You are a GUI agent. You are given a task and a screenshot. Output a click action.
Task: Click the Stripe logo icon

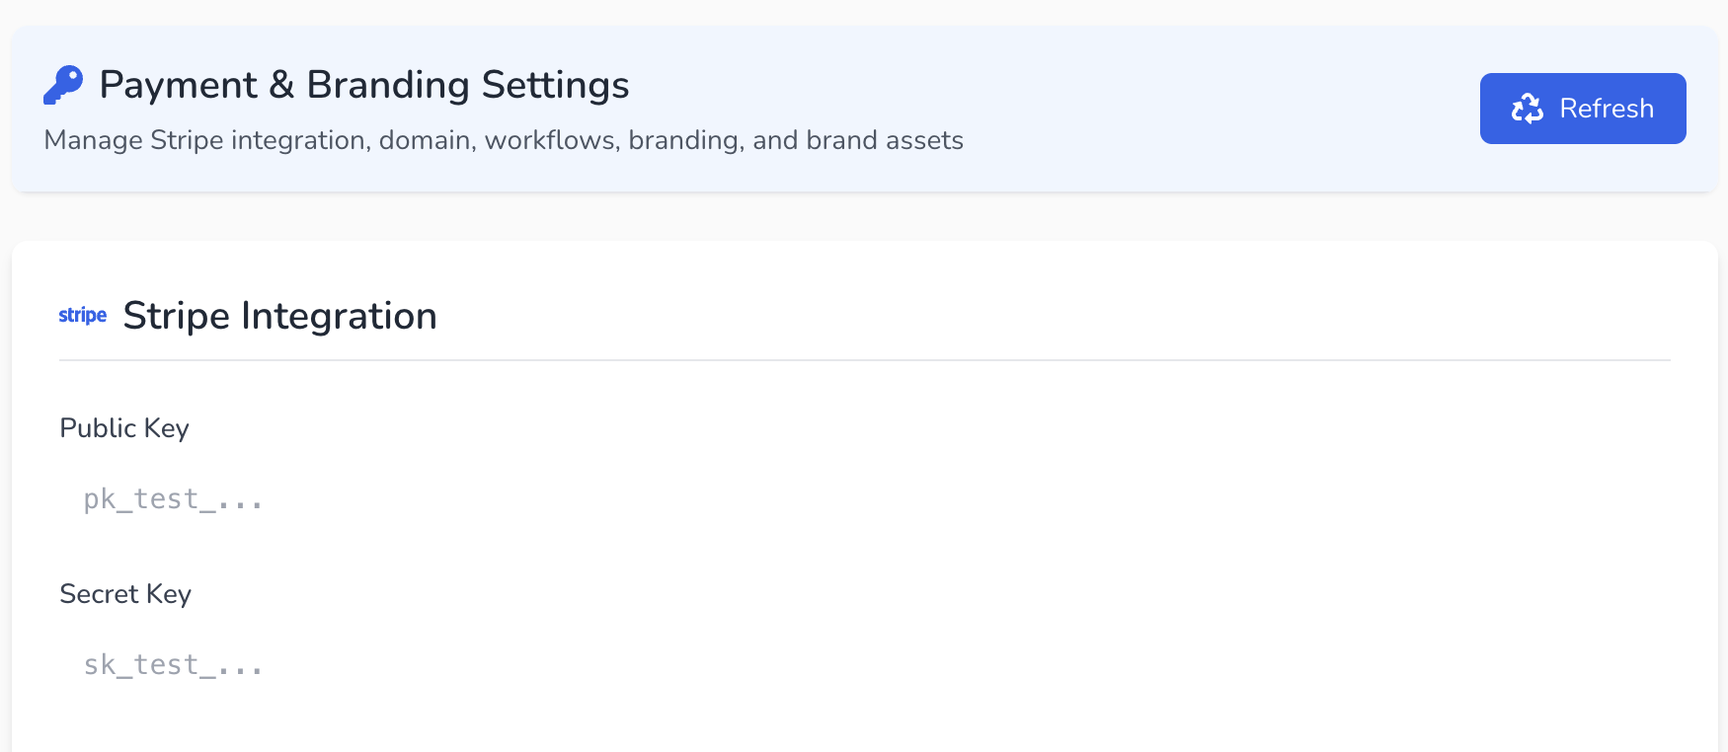tap(83, 316)
